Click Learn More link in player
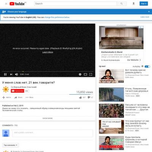 tap(47, 52)
